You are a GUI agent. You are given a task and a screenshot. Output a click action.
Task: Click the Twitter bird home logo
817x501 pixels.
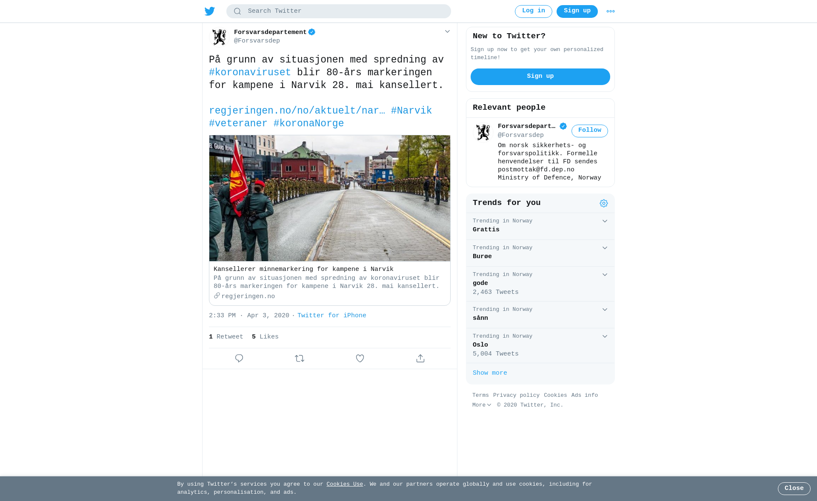point(210,11)
